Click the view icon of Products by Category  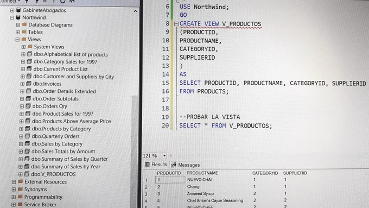click(27, 129)
